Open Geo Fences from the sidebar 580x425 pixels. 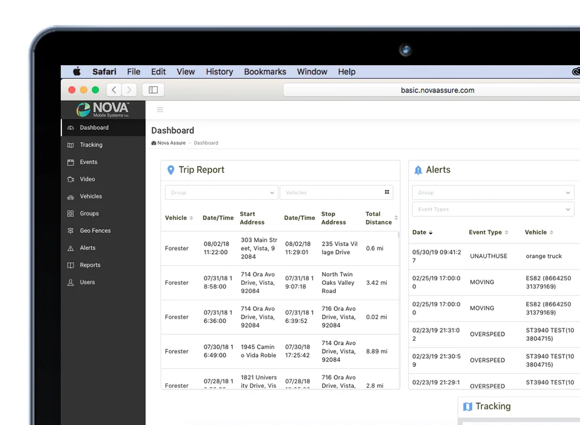point(95,231)
